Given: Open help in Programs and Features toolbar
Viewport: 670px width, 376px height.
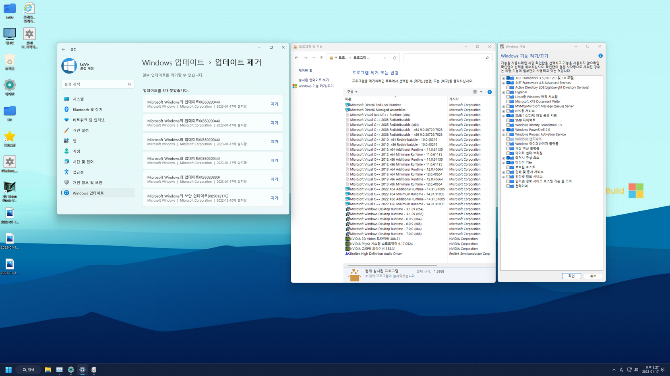Looking at the screenshot, I should [490, 92].
